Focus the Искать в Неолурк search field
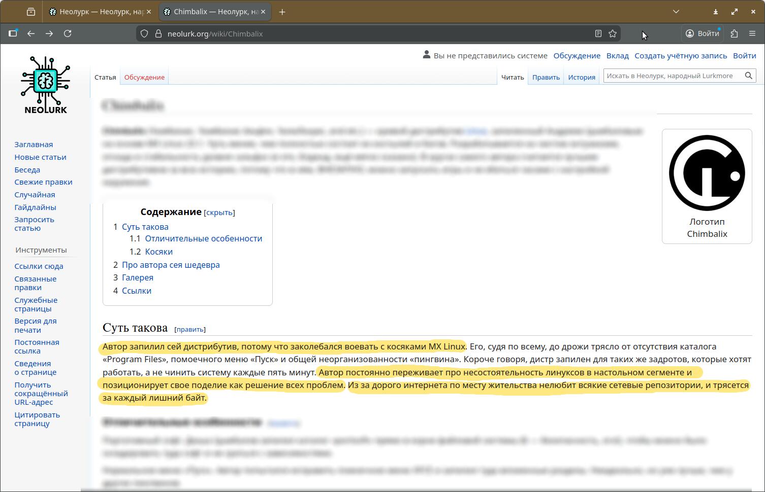This screenshot has width=765, height=492. coord(674,76)
